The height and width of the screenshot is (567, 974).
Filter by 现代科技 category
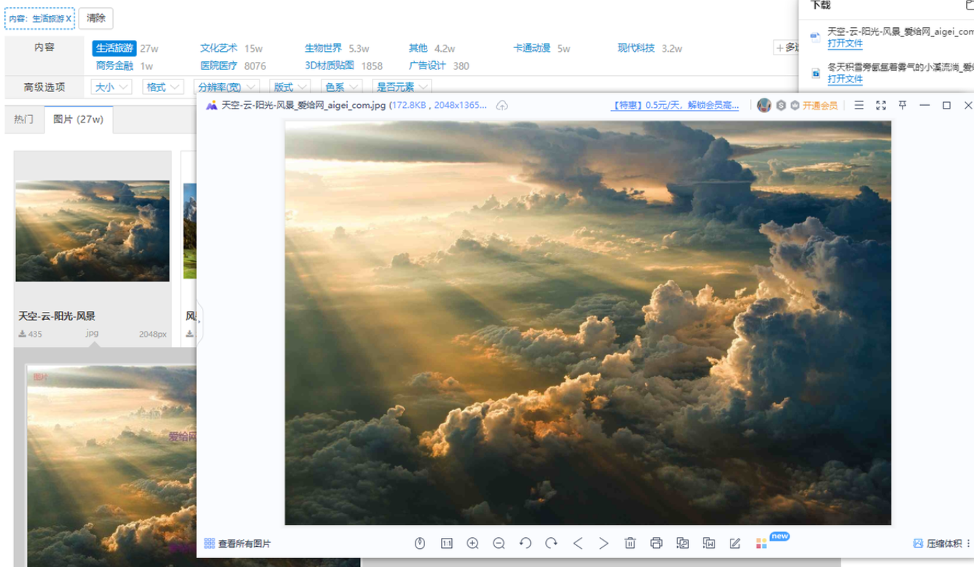pos(636,48)
